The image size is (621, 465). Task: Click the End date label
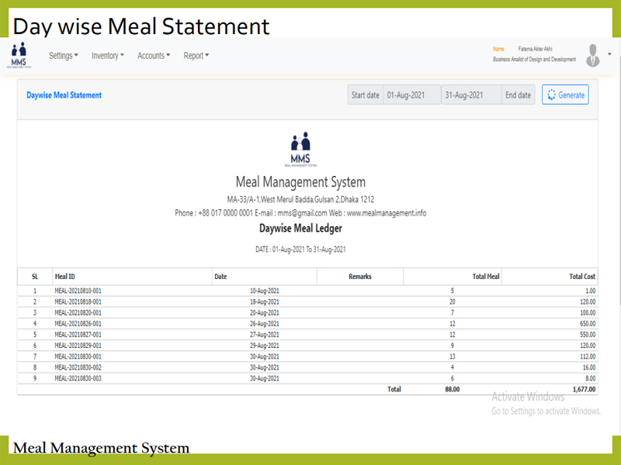[x=518, y=95]
